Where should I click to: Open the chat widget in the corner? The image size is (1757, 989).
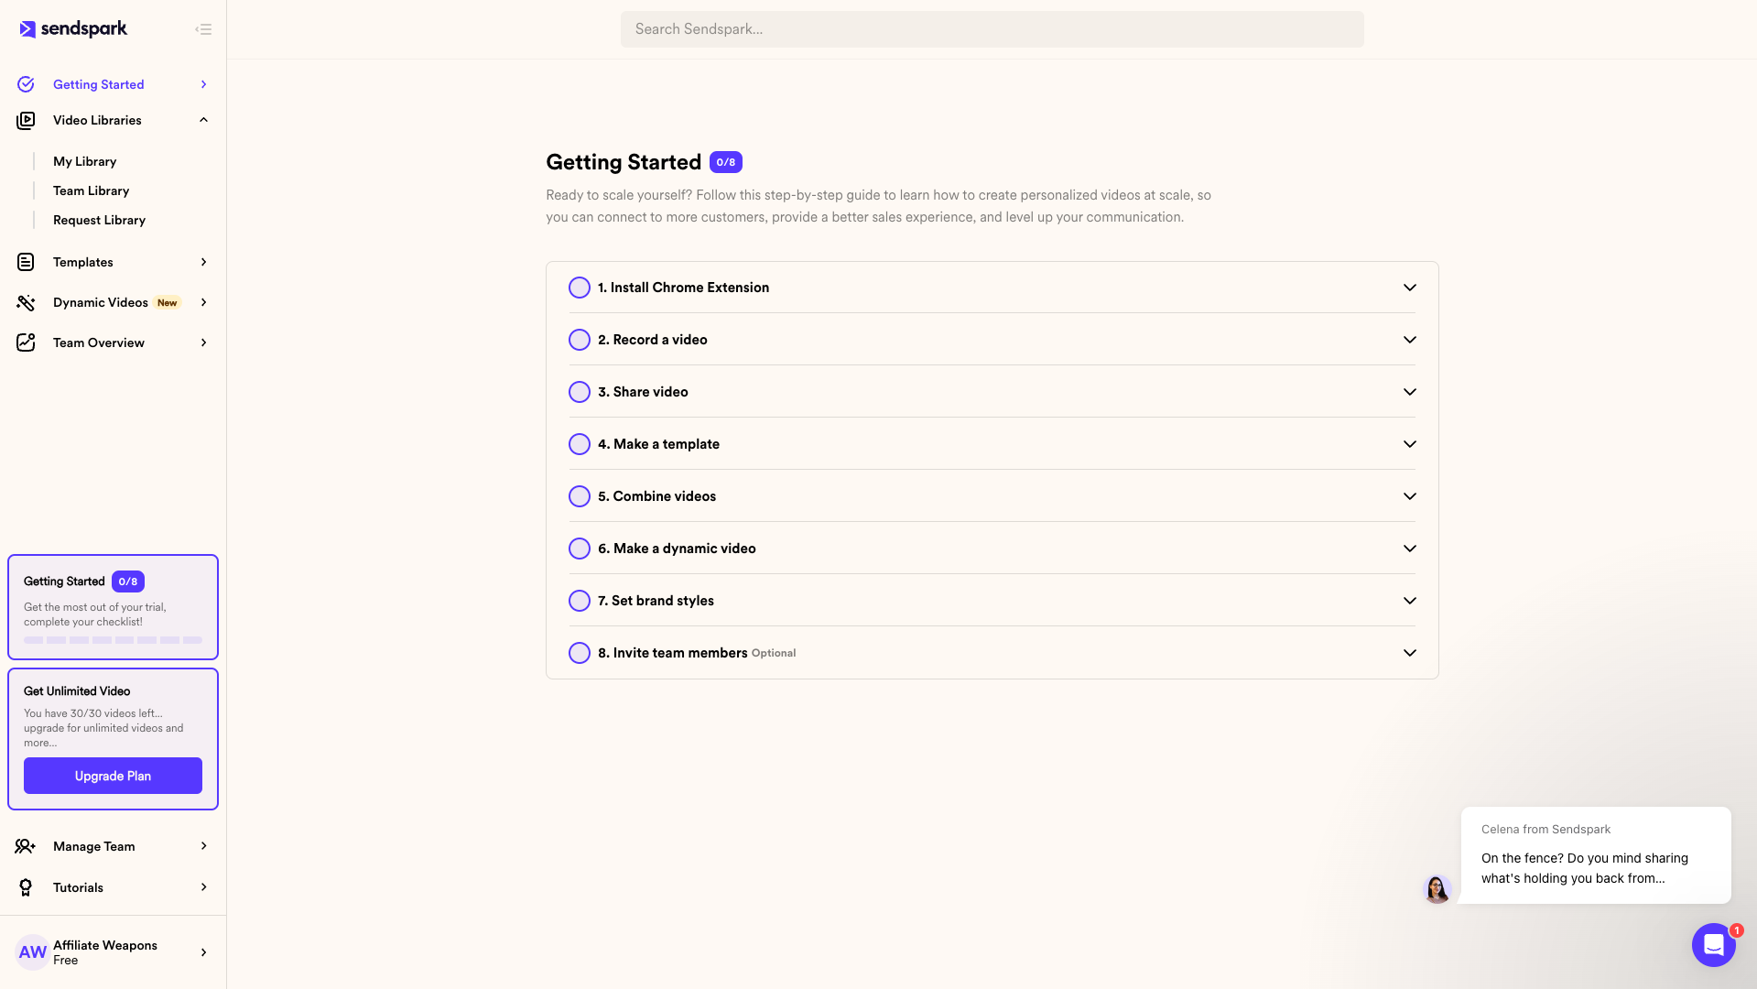1713,945
